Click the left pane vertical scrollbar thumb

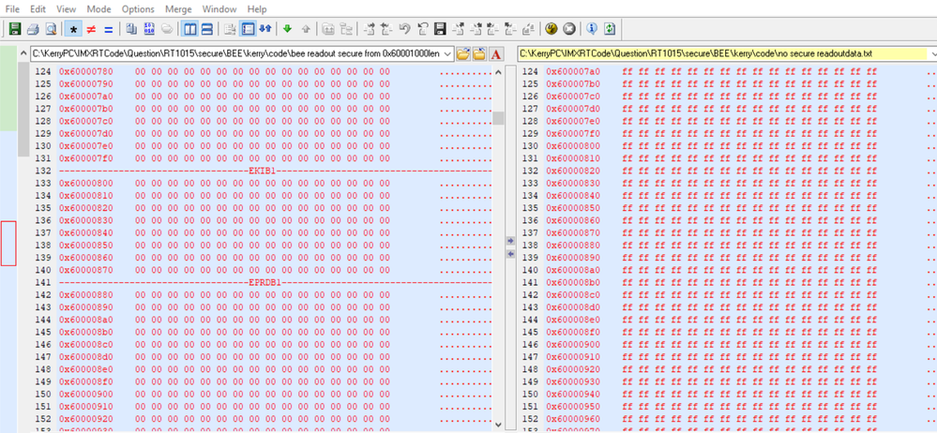(498, 118)
